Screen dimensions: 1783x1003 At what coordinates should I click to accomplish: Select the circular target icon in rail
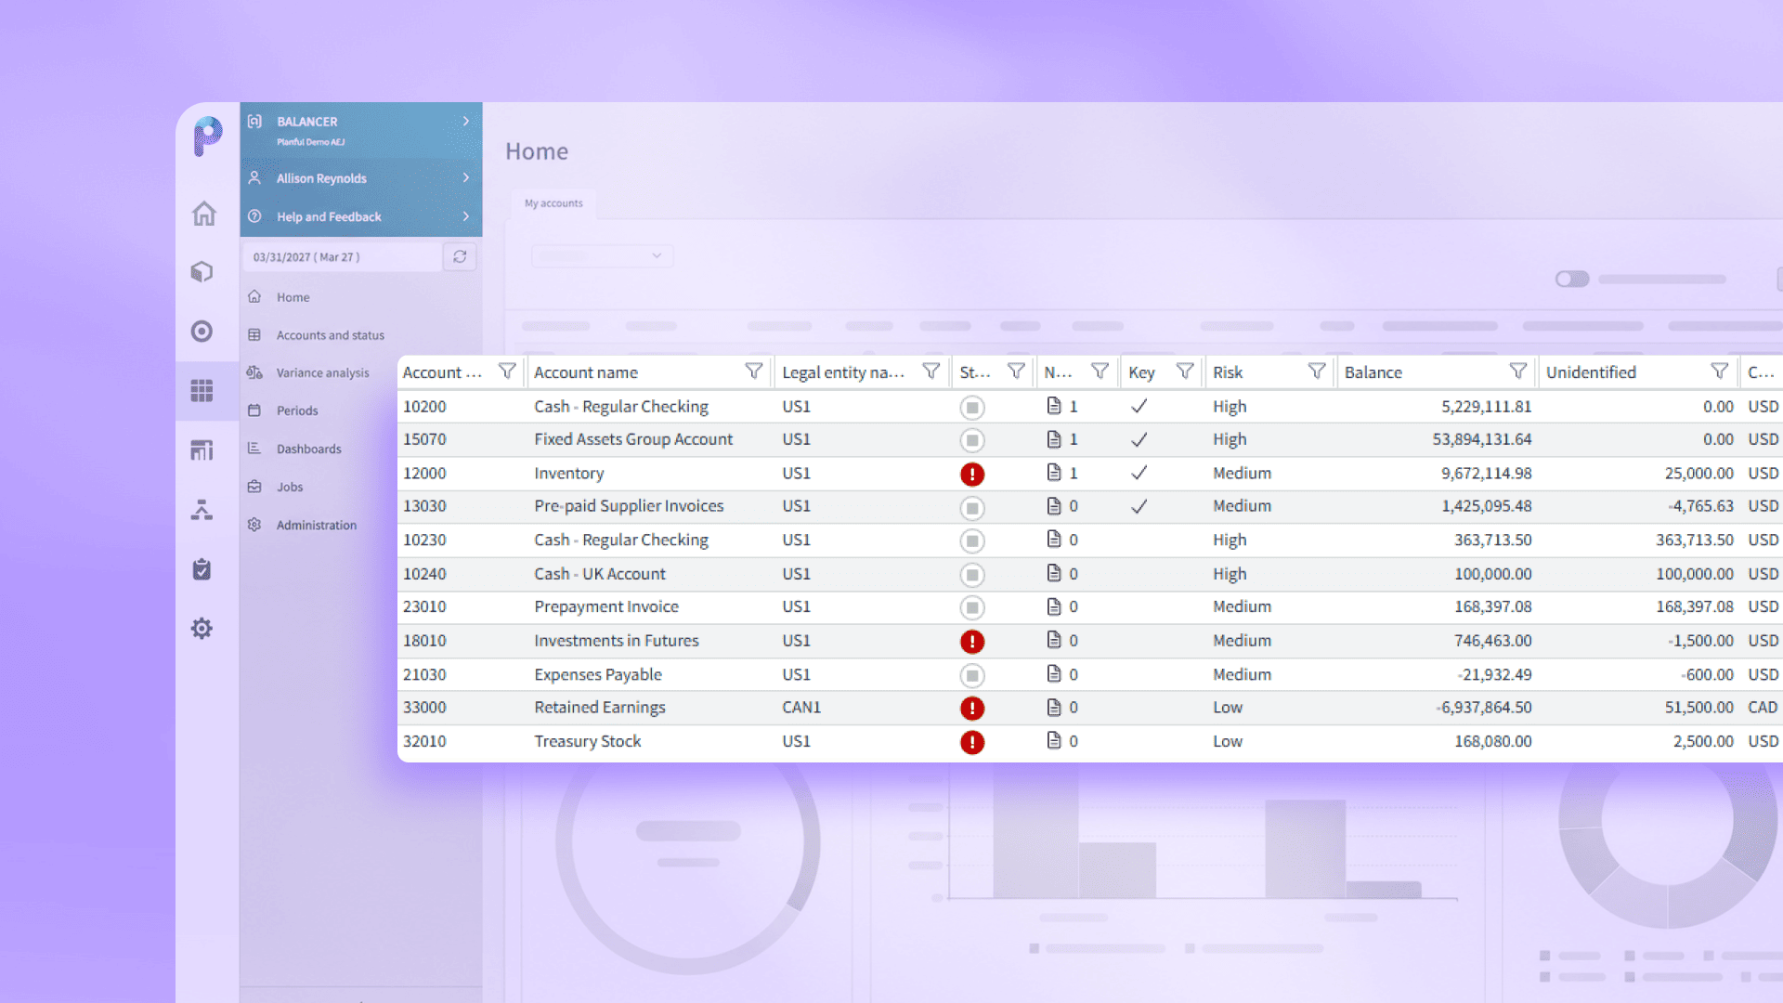point(202,332)
